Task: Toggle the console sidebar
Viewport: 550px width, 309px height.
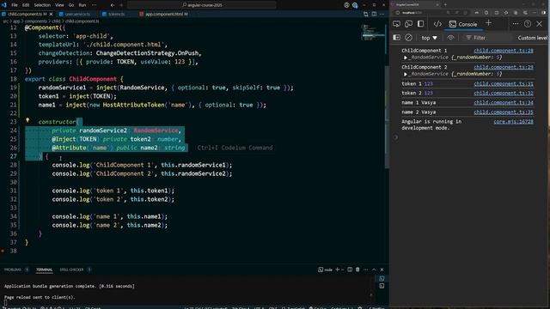Action: click(x=396, y=37)
